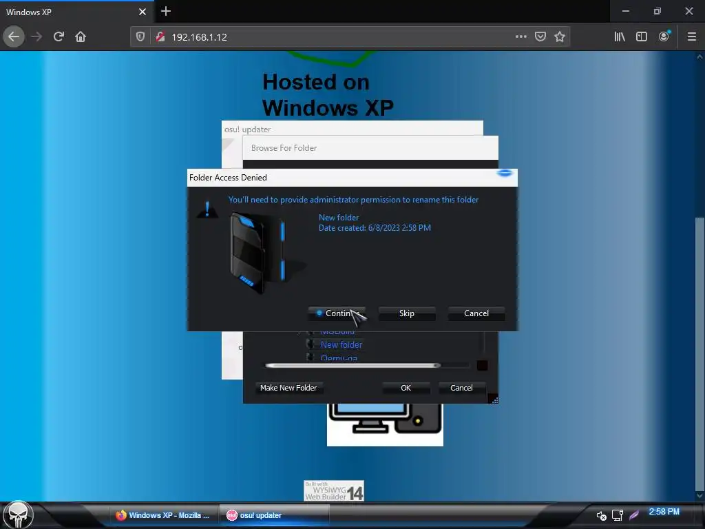Select New folder in Browse For Folder tree
Screen dimensions: 705x529
click(x=341, y=344)
